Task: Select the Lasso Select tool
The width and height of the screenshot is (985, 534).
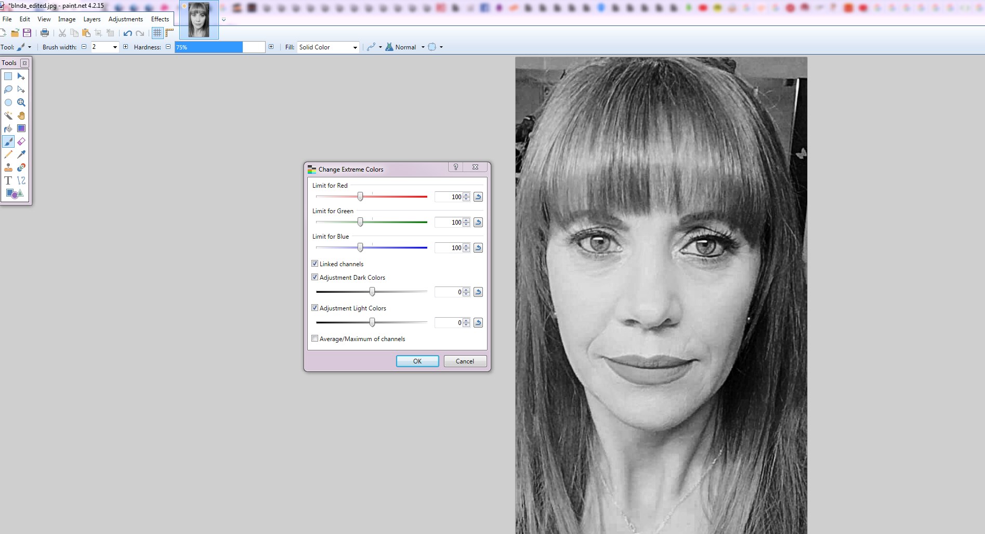Action: [8, 89]
